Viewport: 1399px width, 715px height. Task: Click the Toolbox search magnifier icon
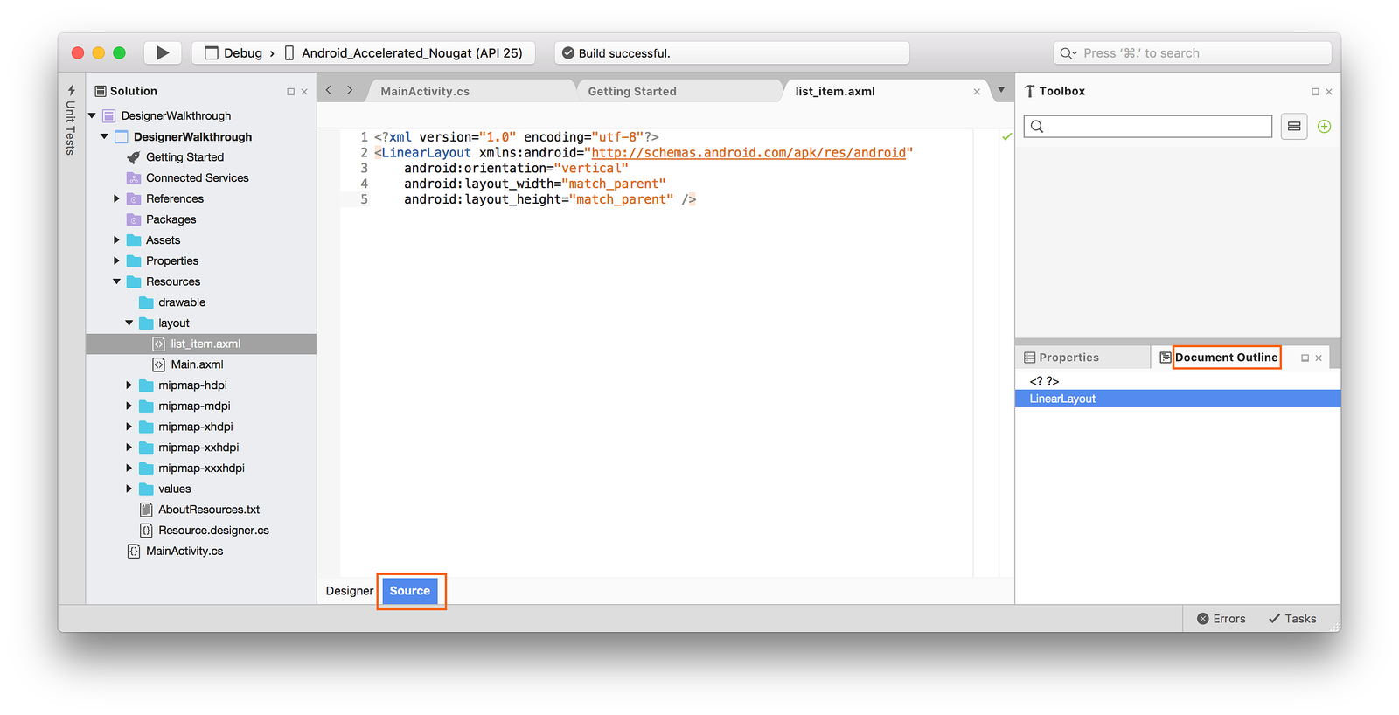point(1037,127)
